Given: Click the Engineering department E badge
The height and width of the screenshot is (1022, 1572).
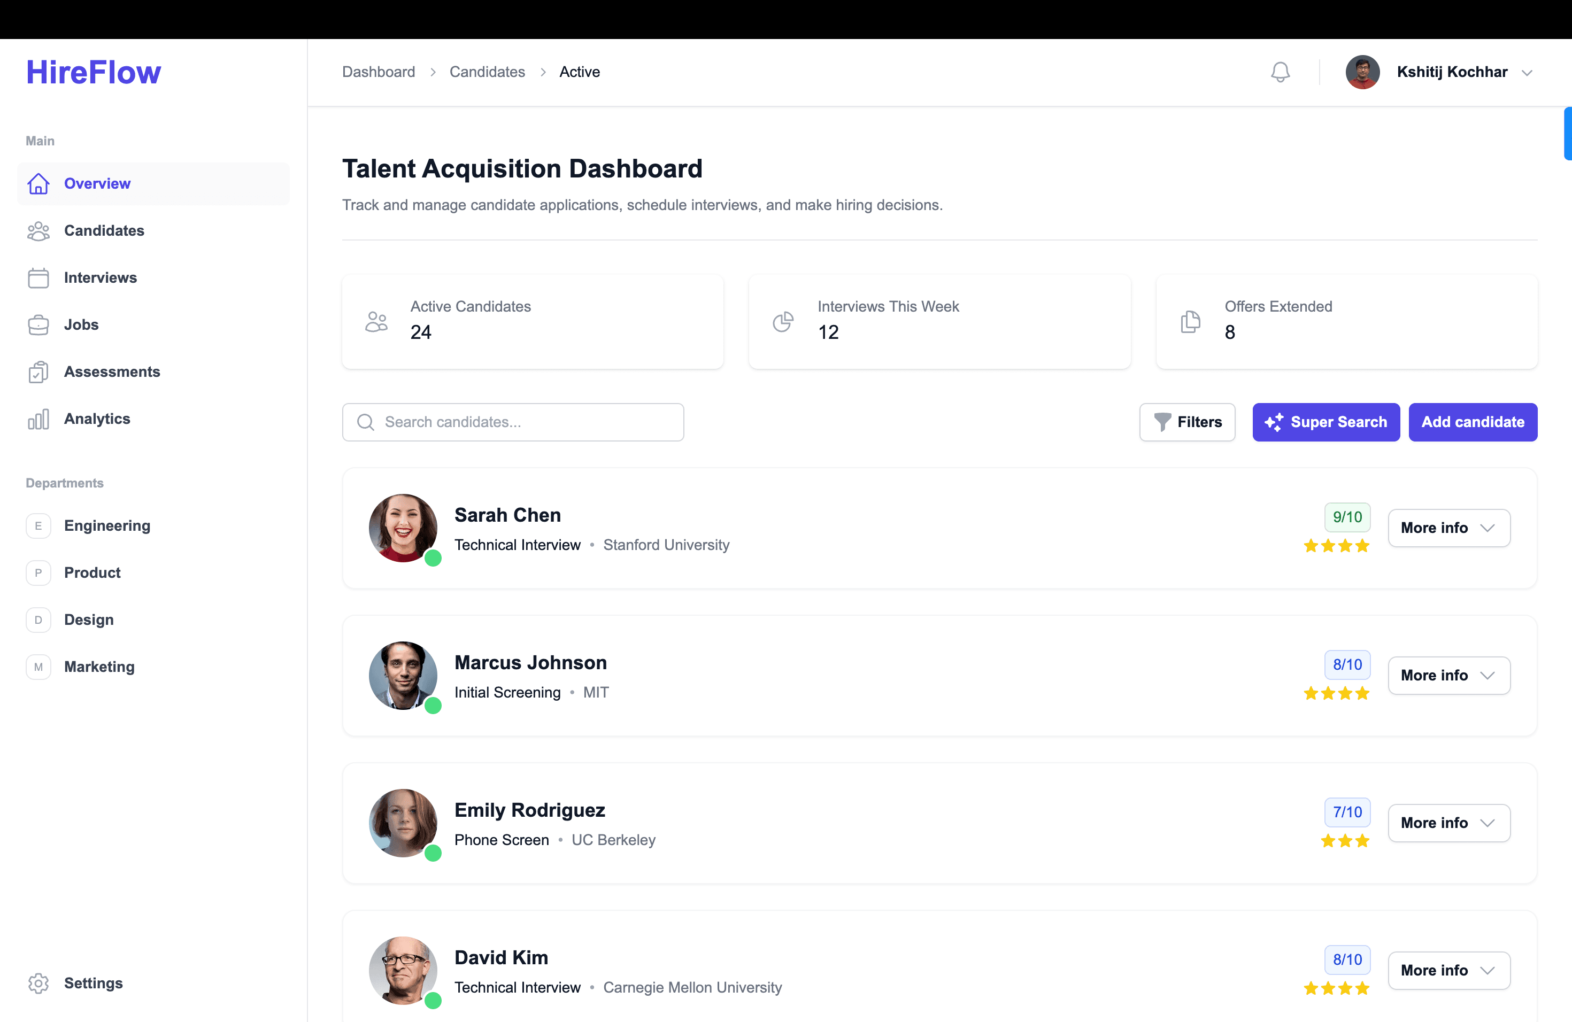Looking at the screenshot, I should point(38,525).
